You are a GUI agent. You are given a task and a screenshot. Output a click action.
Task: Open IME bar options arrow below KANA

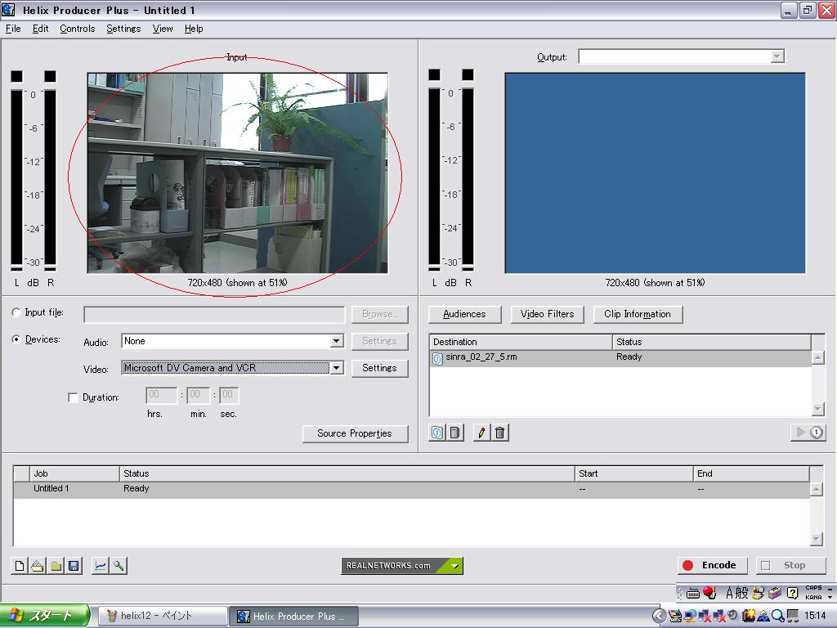[x=830, y=597]
